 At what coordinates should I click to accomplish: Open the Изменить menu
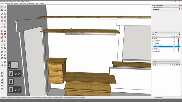[7, 4]
